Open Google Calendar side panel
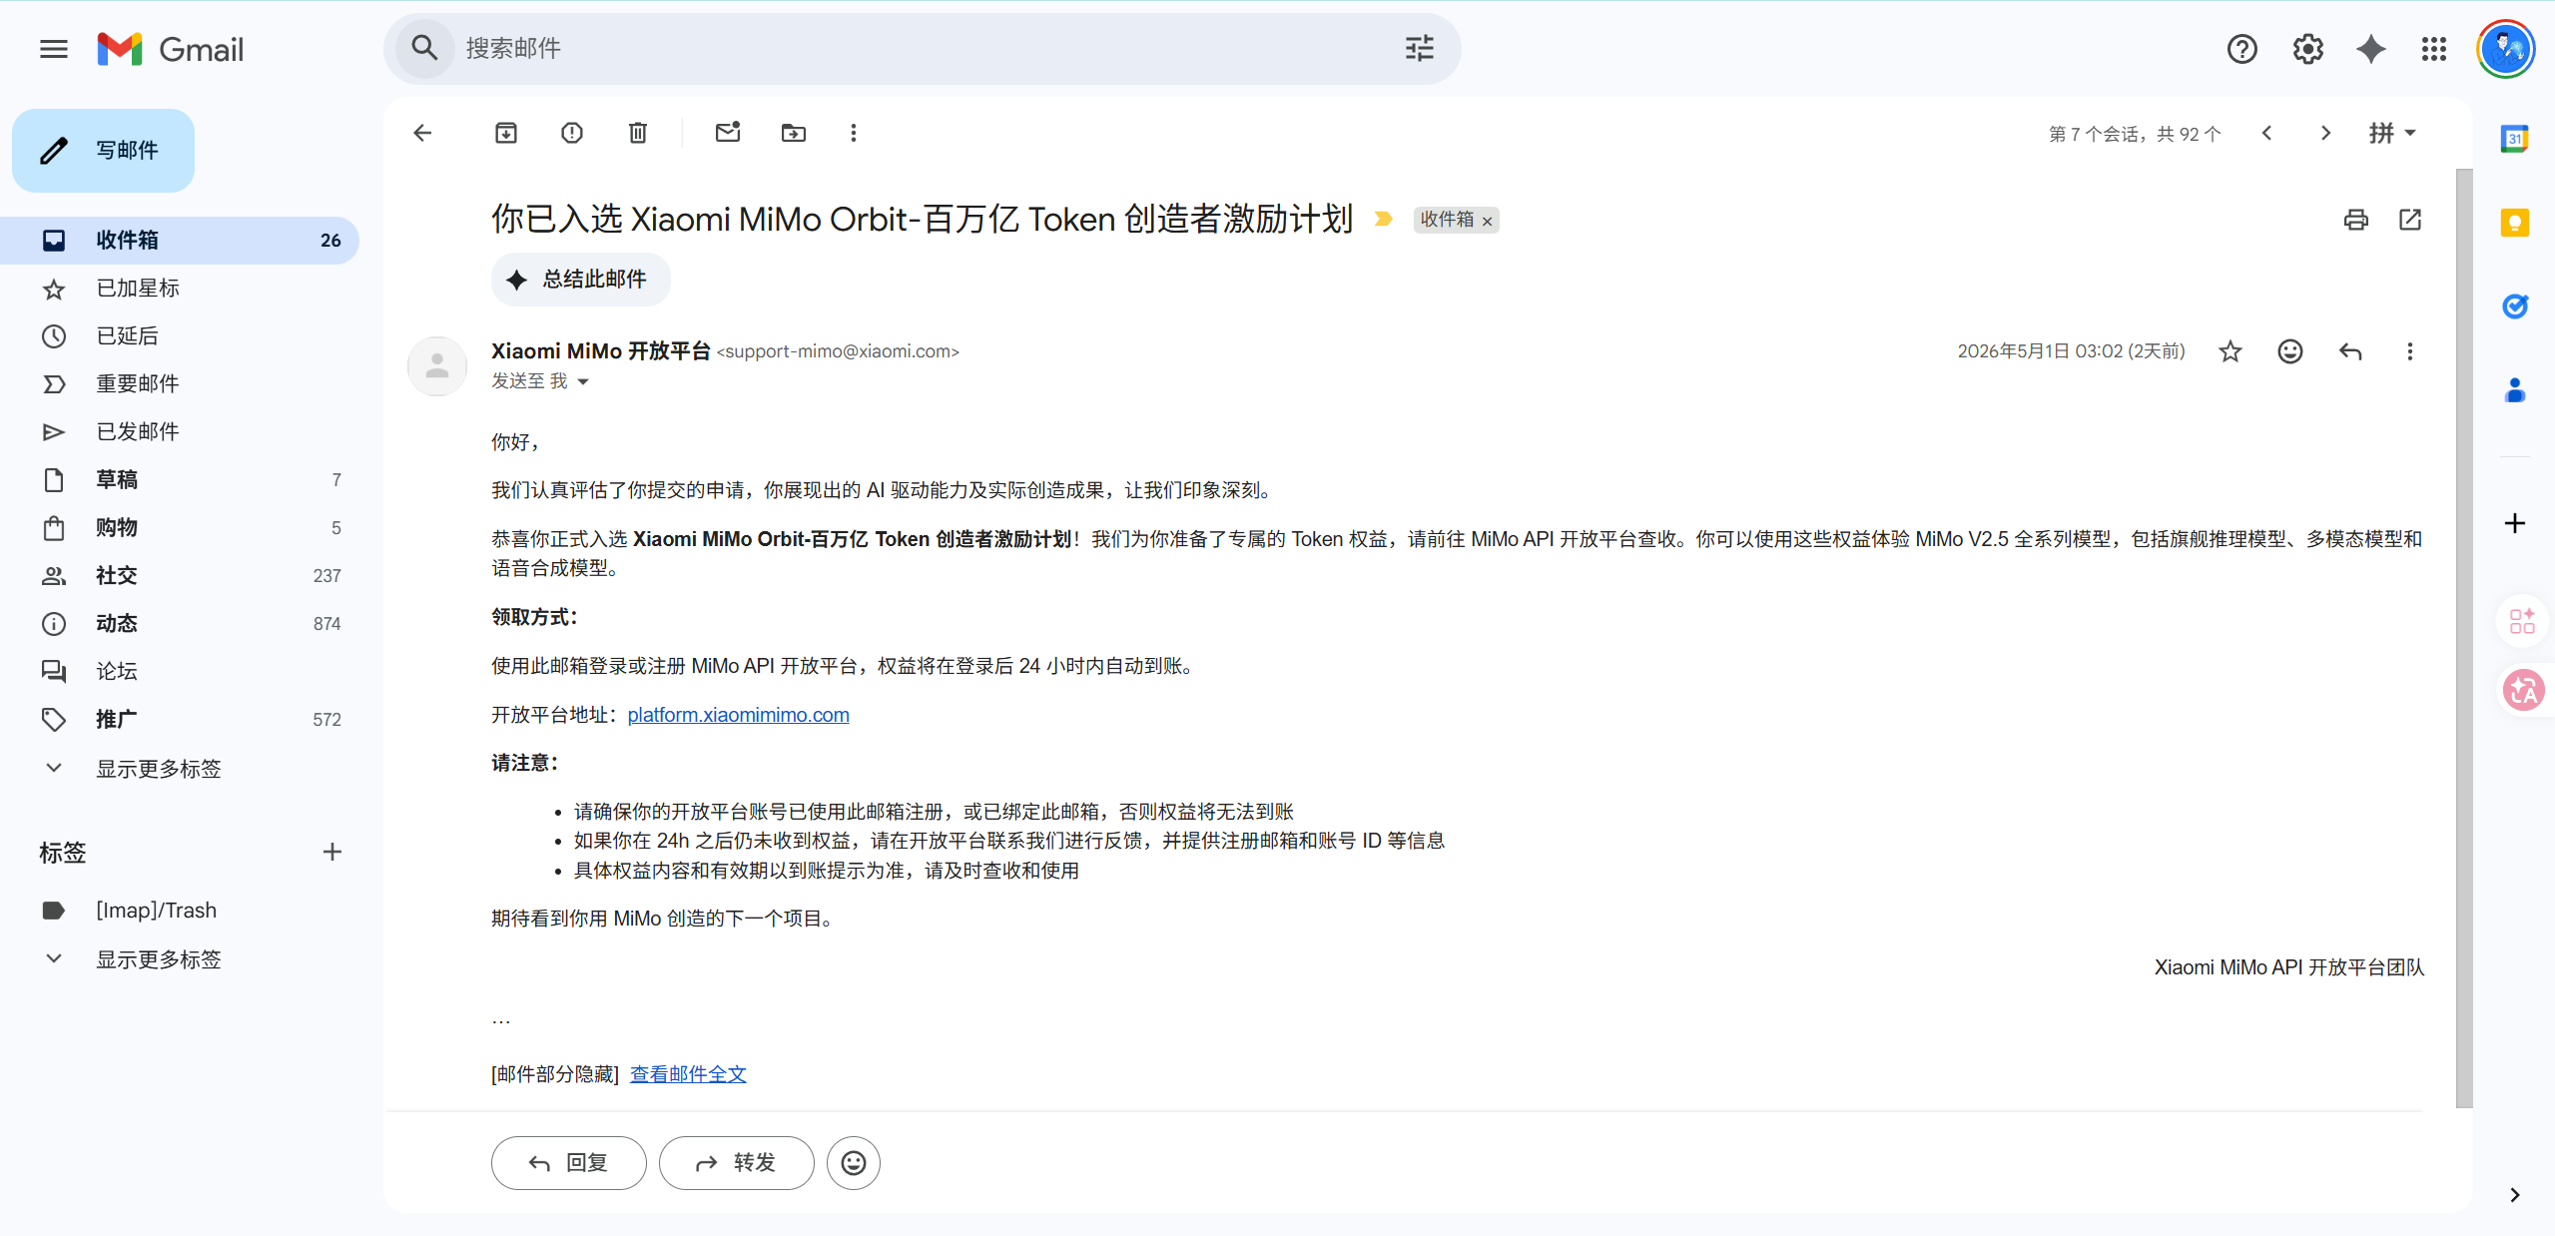The height and width of the screenshot is (1236, 2555). tap(2514, 140)
